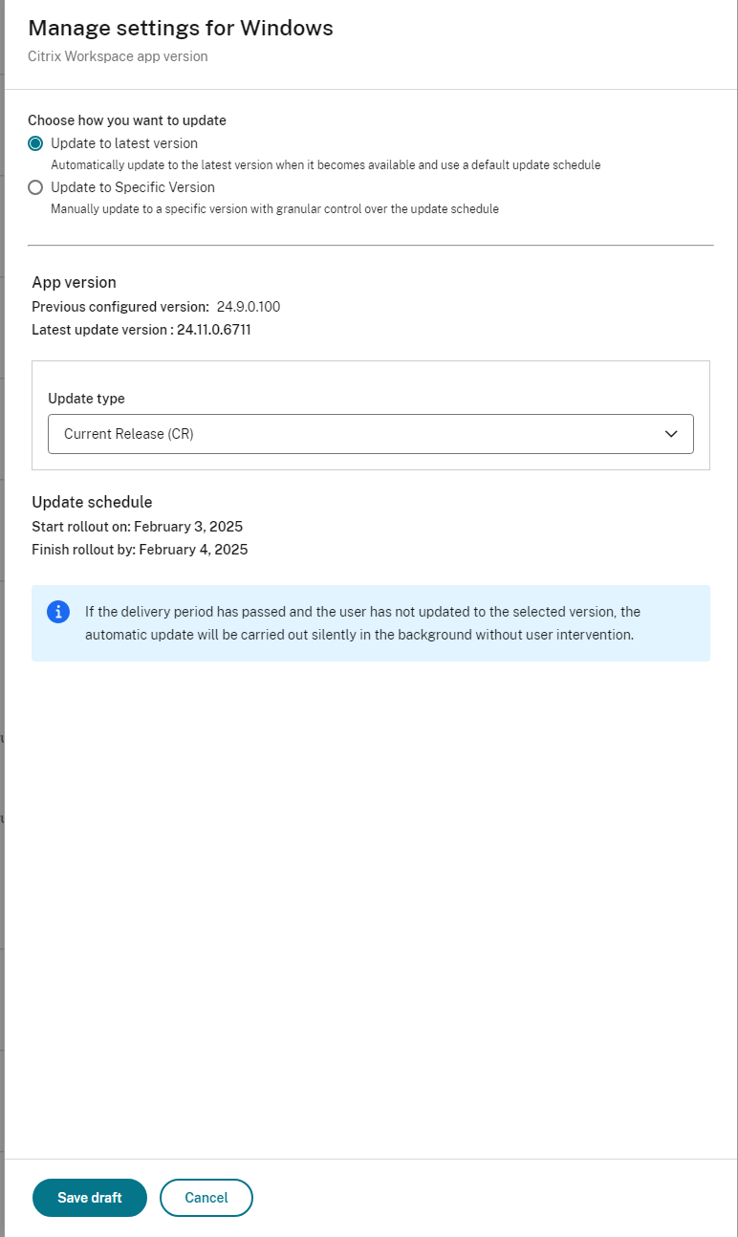Click the empty radio circle for Specific Version
This screenshot has height=1237, width=738.
pos(34,187)
